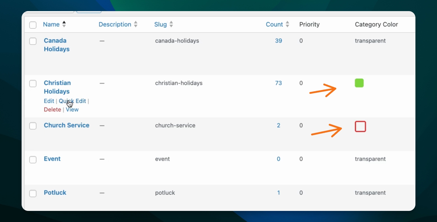This screenshot has width=437, height=222.
Task: Click transparent color value for Potluck
Action: click(x=370, y=193)
